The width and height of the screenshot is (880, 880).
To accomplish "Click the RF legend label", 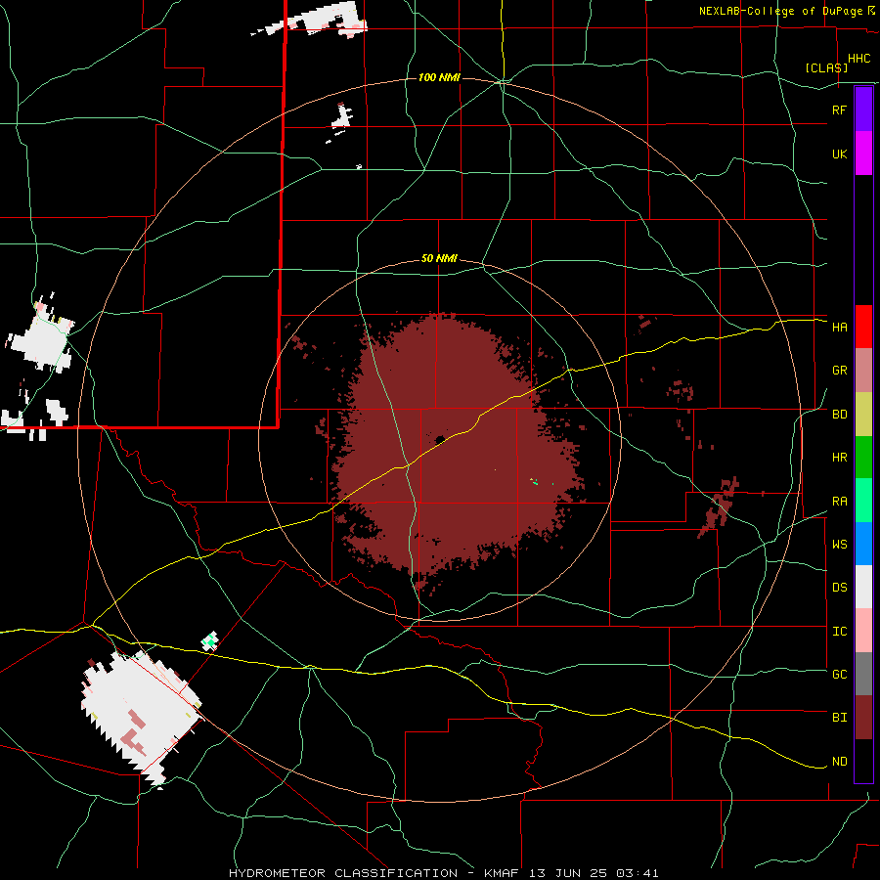I will (839, 110).
